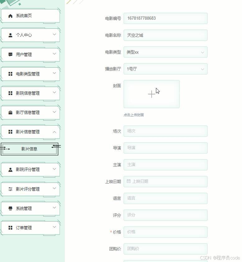Click the plus area to upload a cover

pyautogui.click(x=151, y=94)
